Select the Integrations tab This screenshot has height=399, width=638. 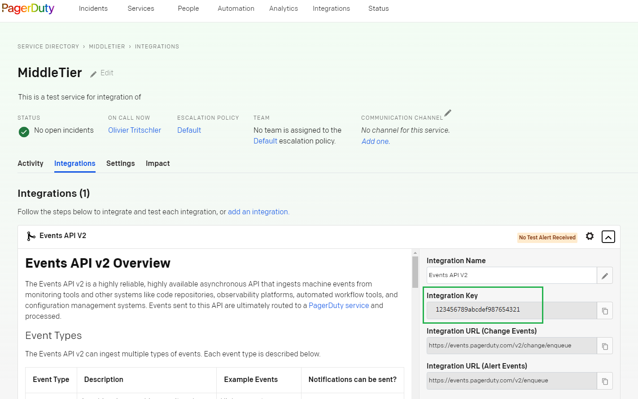[x=75, y=164]
